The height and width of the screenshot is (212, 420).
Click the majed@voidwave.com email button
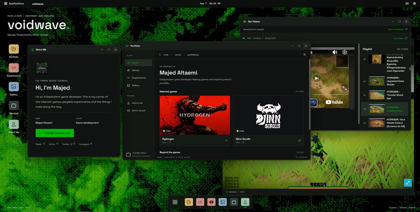tap(55, 133)
